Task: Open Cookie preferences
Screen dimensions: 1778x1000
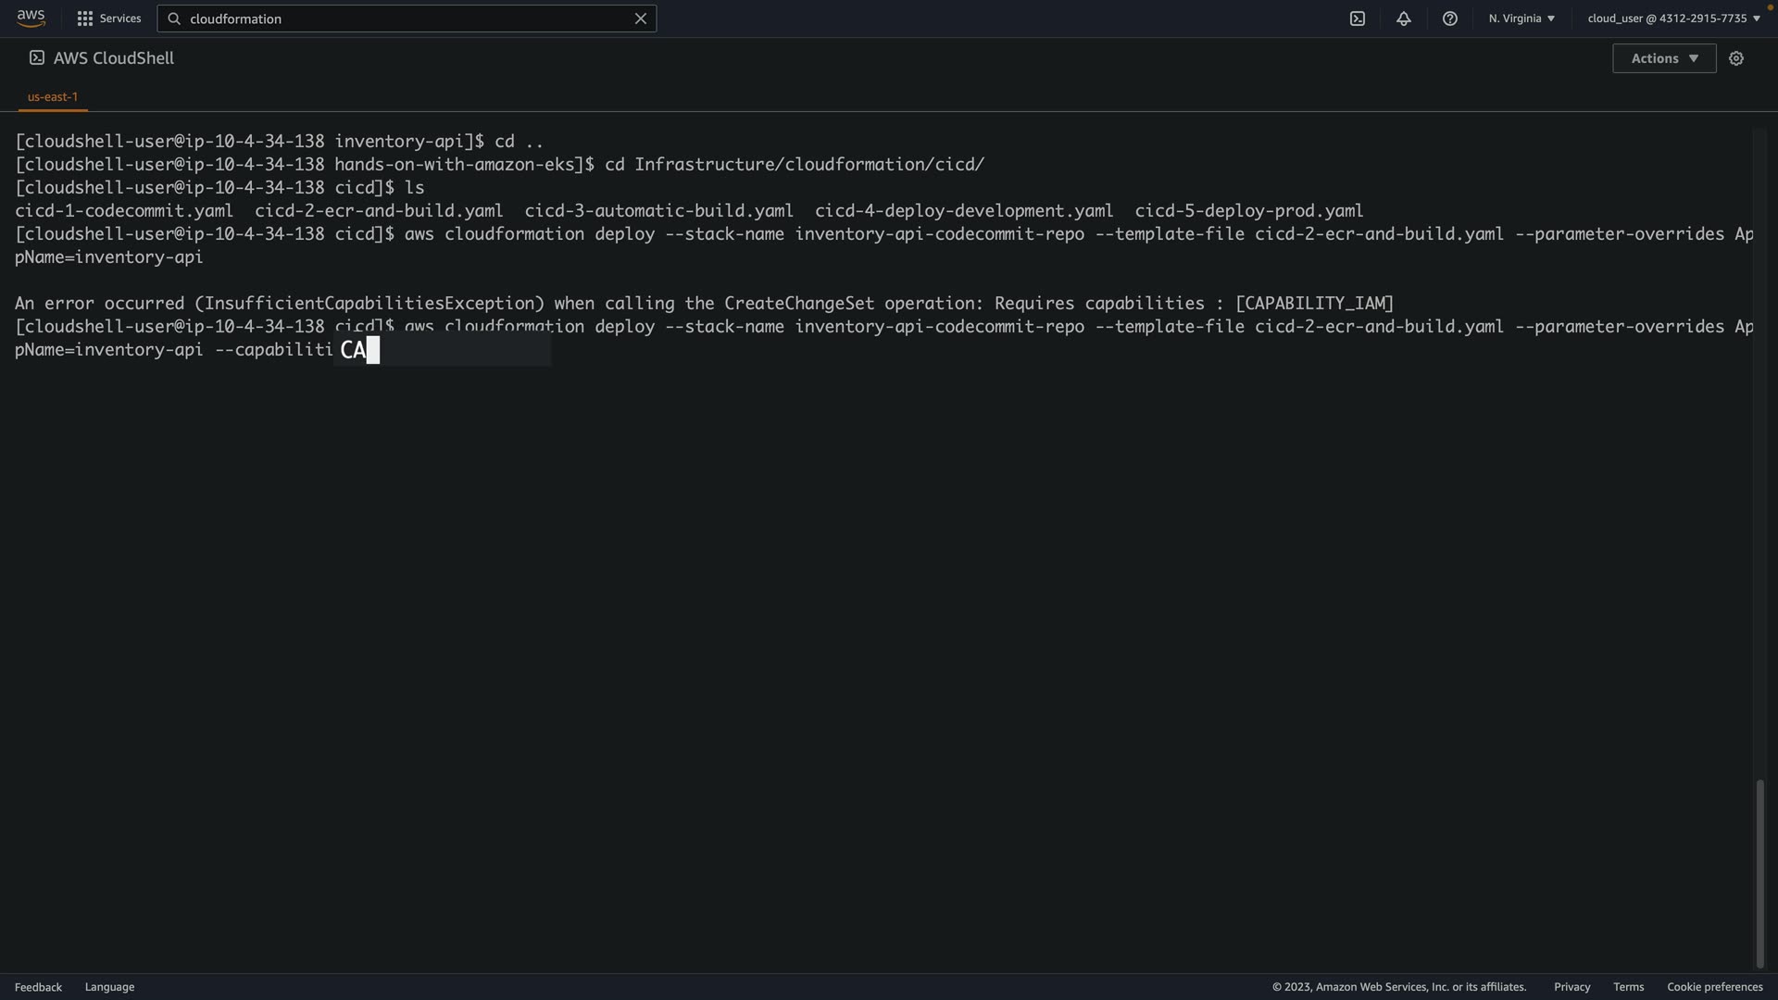Action: tap(1714, 987)
